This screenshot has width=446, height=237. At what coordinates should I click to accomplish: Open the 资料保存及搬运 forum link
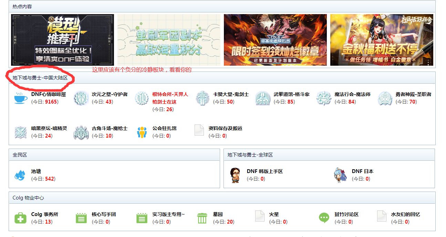pos(225,128)
